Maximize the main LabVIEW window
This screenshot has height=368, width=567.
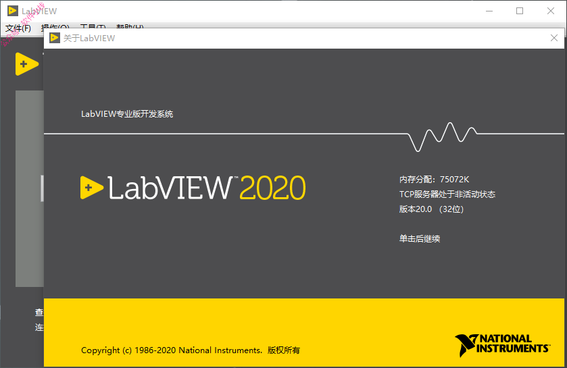(520, 11)
